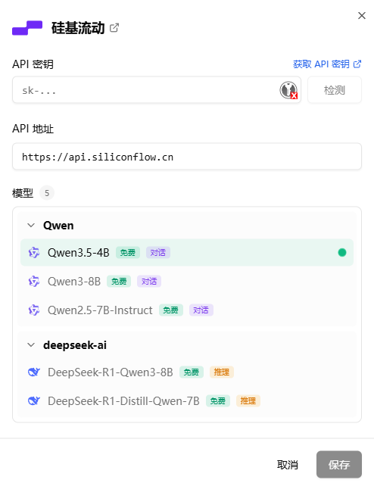
Task: Click the password manager icon in API key field
Action: pyautogui.click(x=288, y=90)
